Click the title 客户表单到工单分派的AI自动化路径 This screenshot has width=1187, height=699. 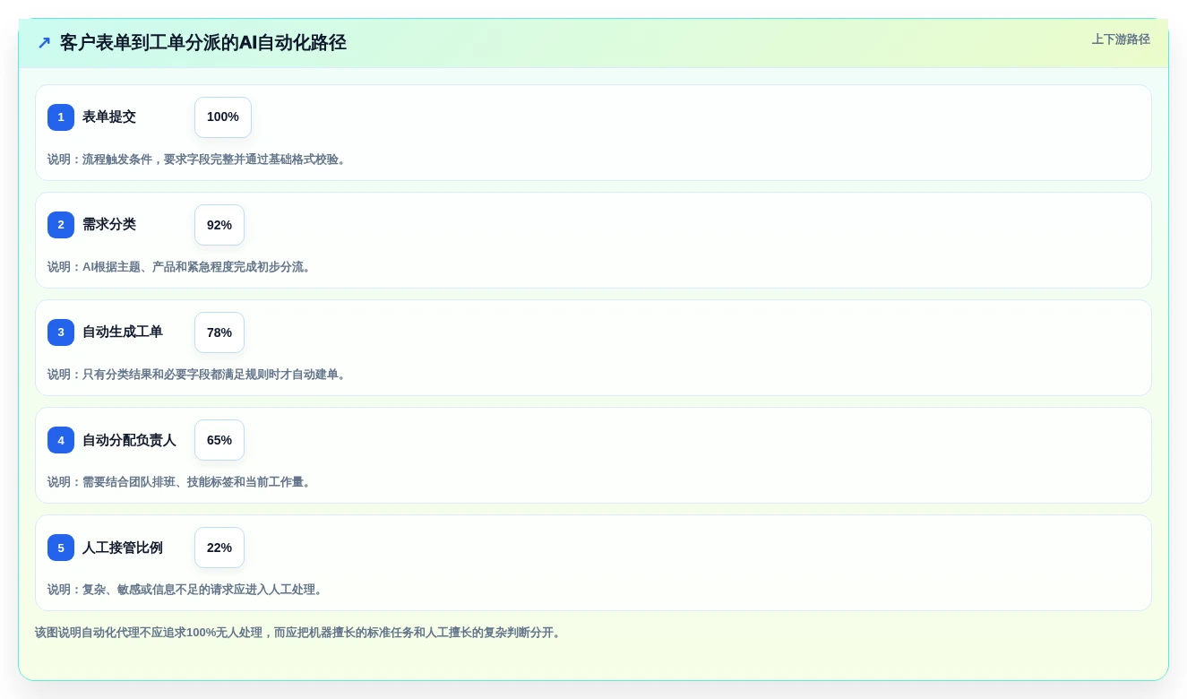202,43
